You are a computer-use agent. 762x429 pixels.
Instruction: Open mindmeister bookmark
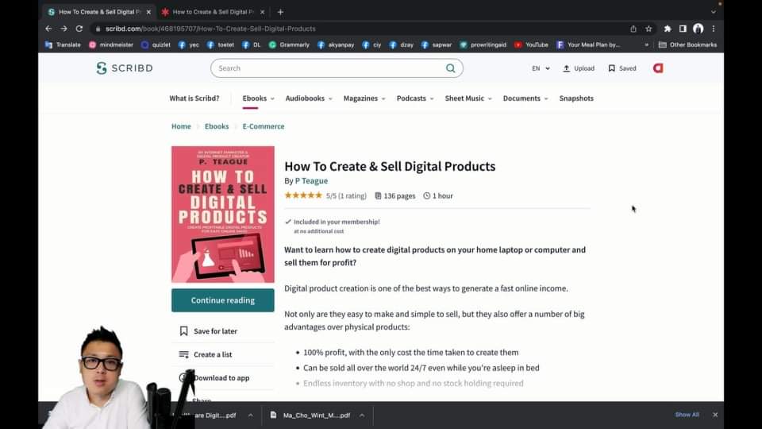pos(111,44)
